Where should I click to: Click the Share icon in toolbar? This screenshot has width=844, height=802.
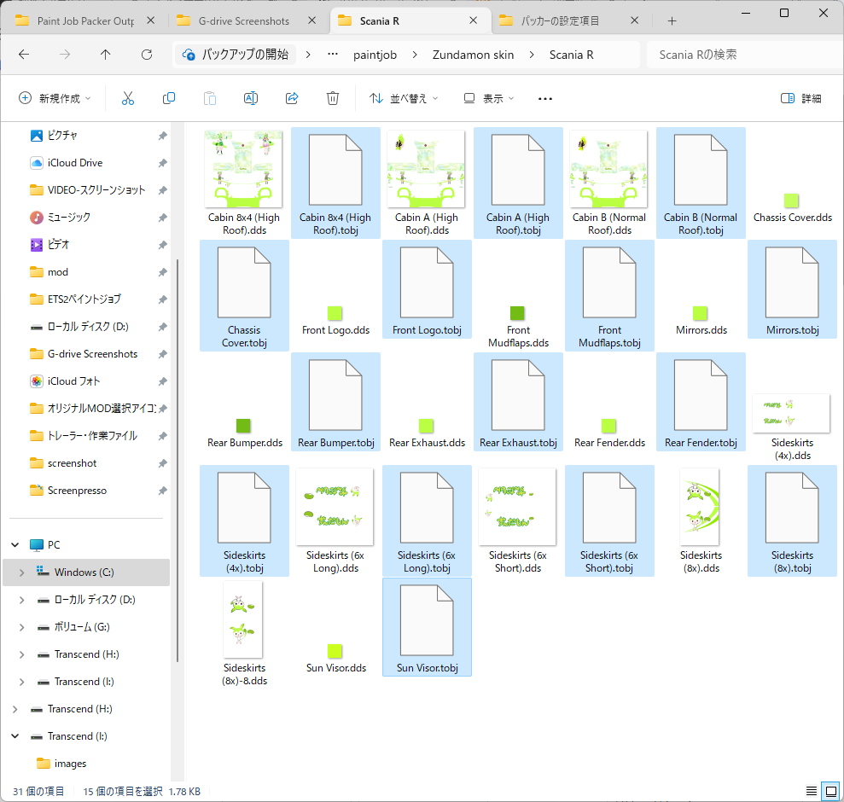(292, 98)
